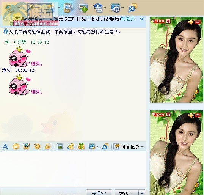Click the sender name 文昕

[21, 42]
